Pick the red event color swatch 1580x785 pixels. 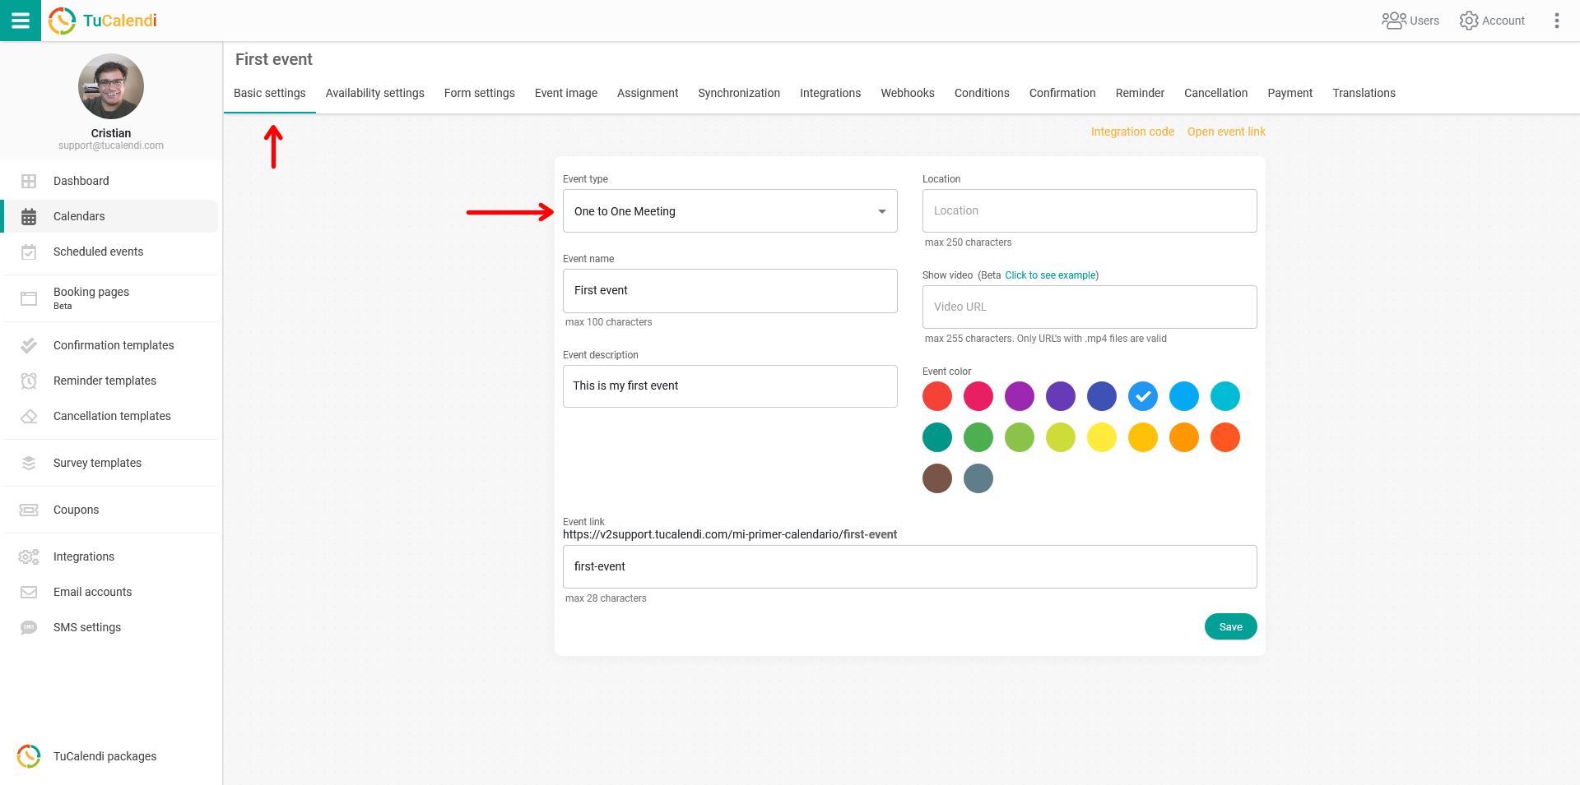936,396
